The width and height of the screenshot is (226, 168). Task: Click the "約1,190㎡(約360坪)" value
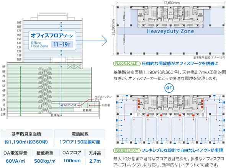pyautogui.click(x=26, y=142)
